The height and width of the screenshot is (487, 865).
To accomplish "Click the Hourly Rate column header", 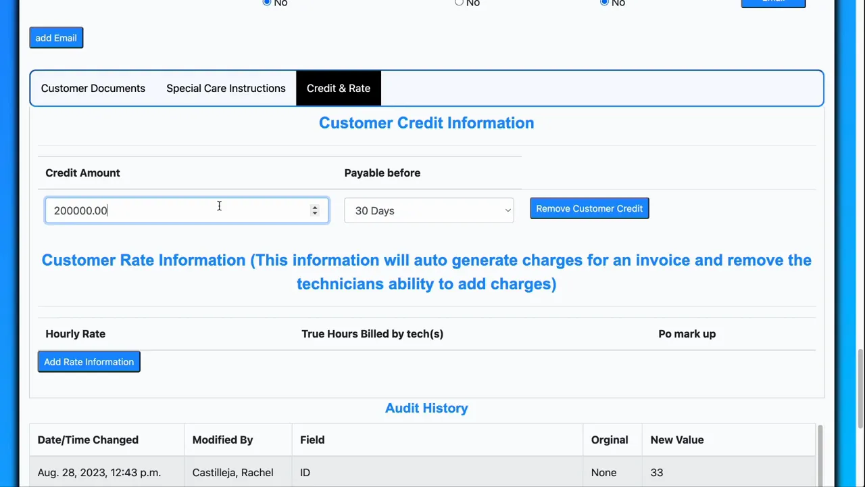I will [x=75, y=333].
